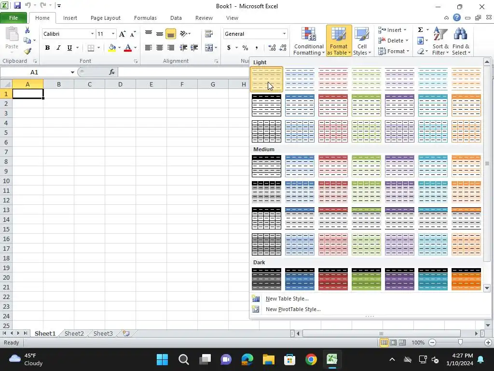This screenshot has height=371, width=494.
Task: Open the General number format dropdown
Action: pos(284,34)
